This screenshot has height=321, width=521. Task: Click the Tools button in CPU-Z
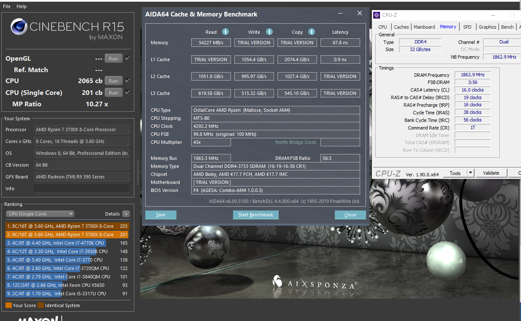click(x=455, y=173)
